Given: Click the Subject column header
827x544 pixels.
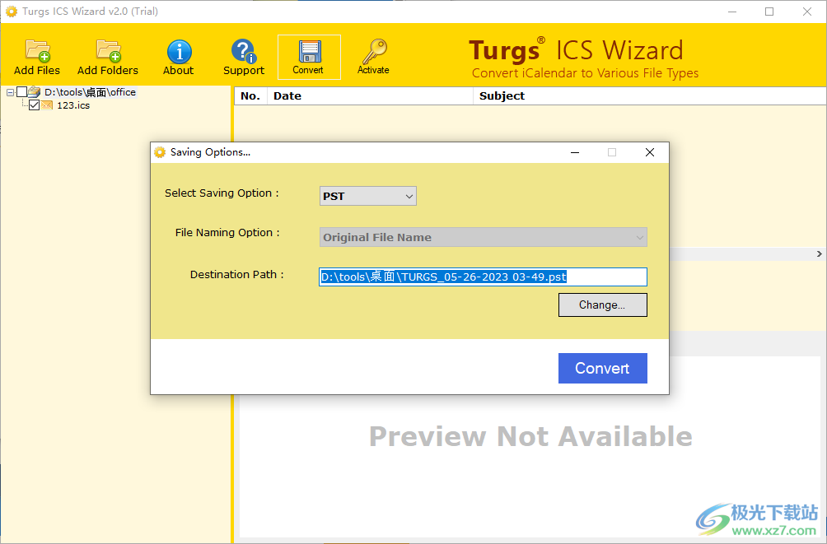Looking at the screenshot, I should (650, 96).
